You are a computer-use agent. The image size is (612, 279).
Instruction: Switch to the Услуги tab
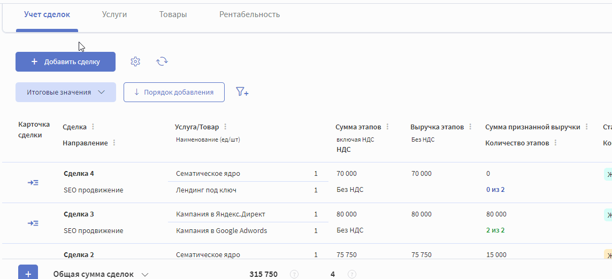[114, 15]
